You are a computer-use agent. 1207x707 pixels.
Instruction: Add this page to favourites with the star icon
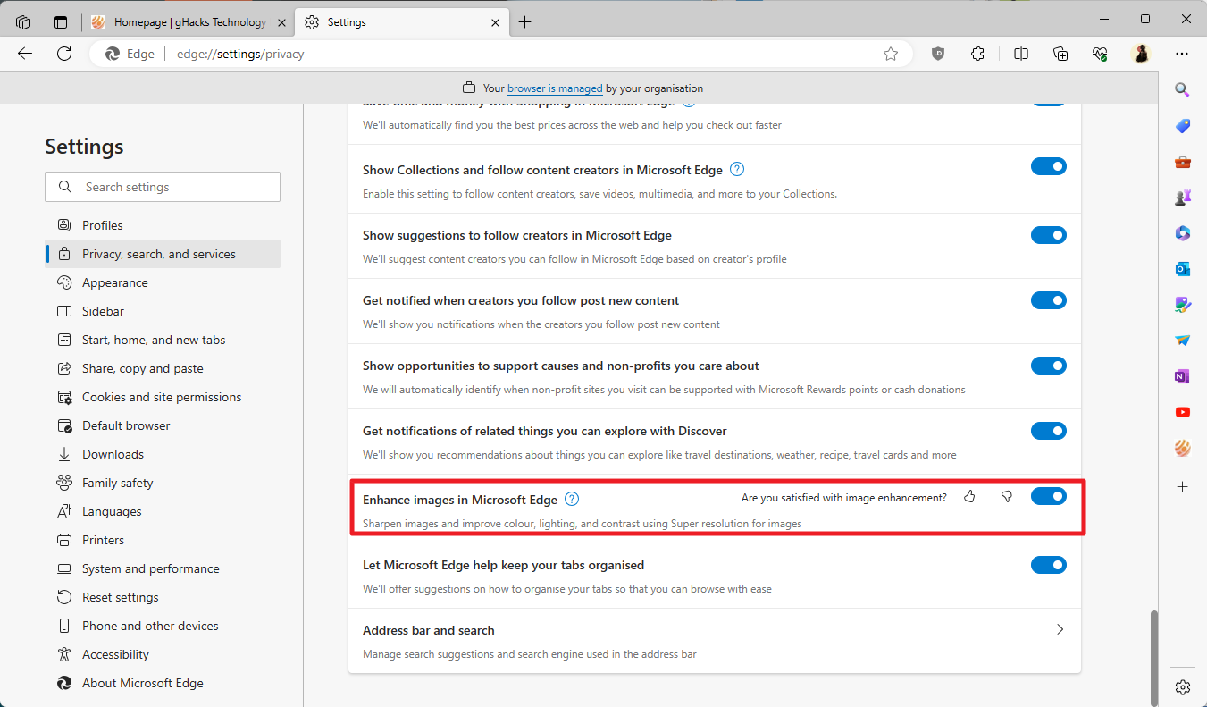pyautogui.click(x=891, y=54)
